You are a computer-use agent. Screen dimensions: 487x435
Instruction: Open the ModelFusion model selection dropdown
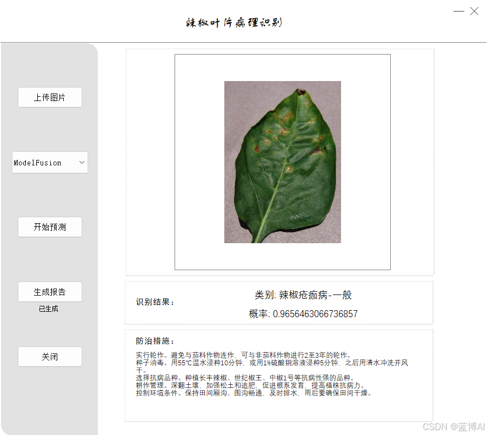click(x=50, y=162)
